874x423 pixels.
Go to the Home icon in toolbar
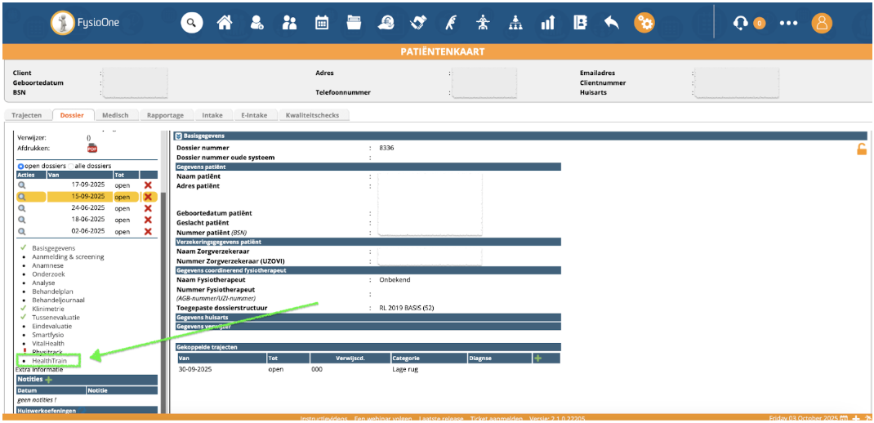(x=224, y=23)
